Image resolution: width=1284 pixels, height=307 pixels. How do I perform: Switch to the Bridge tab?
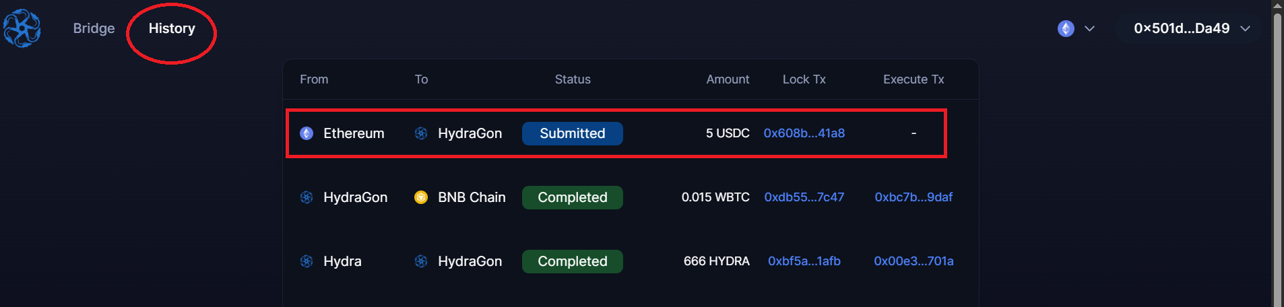pos(94,28)
